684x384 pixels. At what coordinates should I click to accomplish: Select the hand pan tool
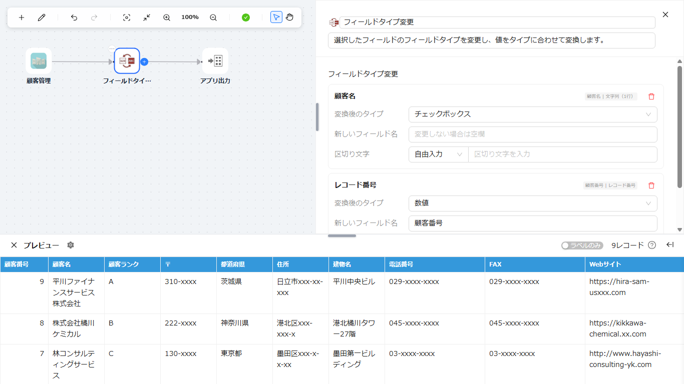pos(290,17)
